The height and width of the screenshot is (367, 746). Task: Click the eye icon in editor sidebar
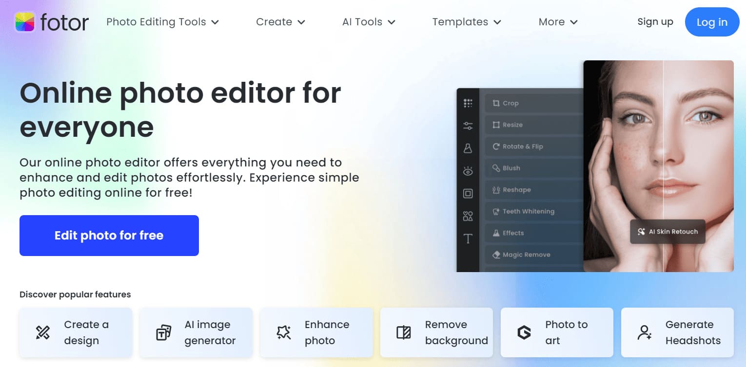468,171
